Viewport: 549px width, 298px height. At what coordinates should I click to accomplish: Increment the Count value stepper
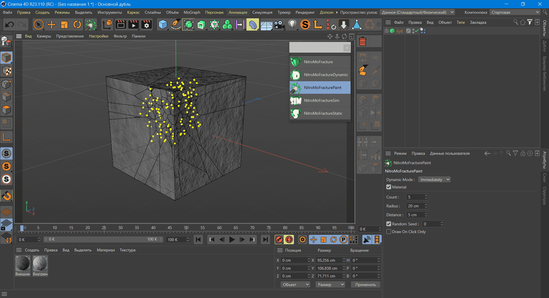point(426,196)
